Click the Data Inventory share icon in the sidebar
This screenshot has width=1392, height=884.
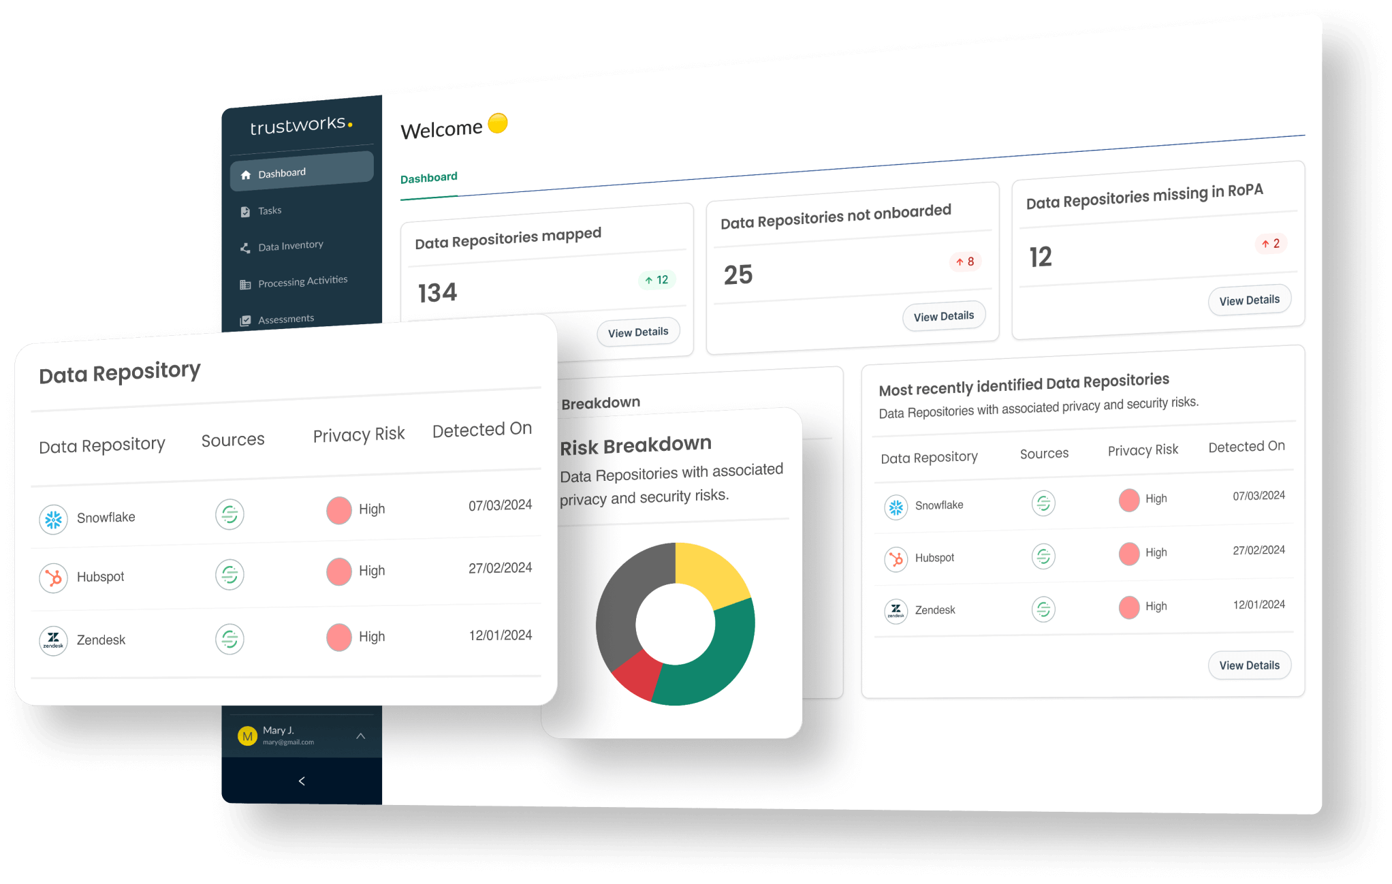coord(245,248)
